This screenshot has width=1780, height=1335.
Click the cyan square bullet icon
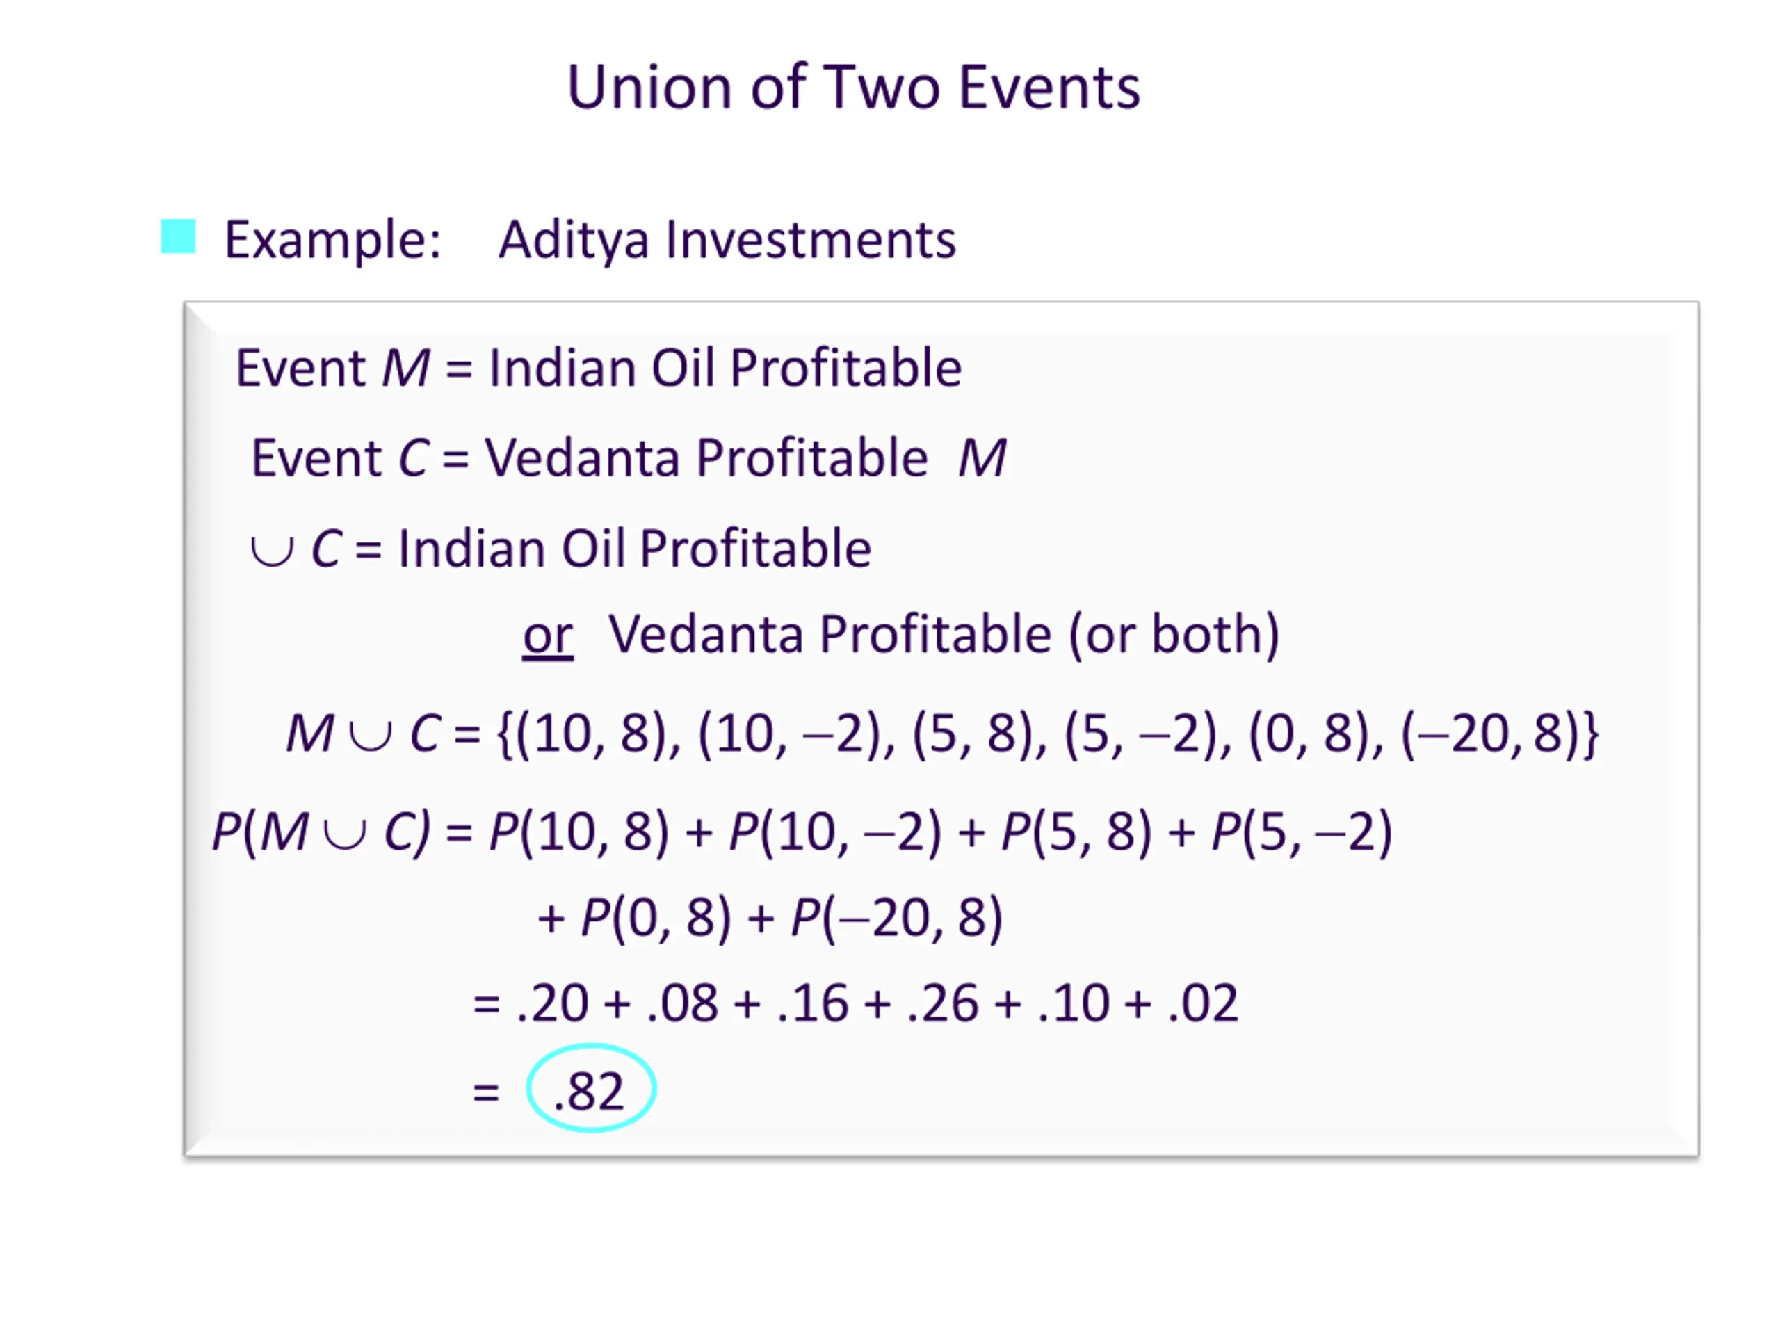(x=178, y=236)
